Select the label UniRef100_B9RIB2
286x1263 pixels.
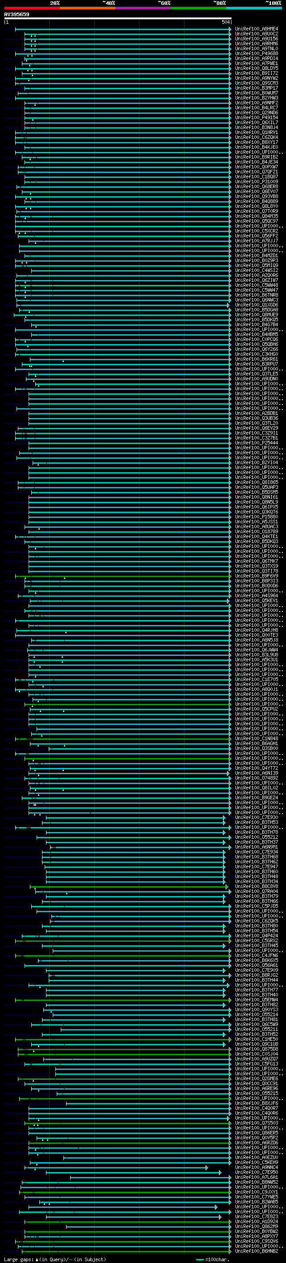pyautogui.click(x=257, y=157)
